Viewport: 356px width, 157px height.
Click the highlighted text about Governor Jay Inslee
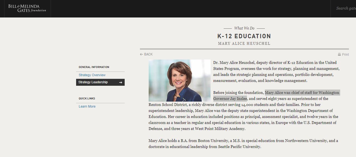pyautogui.click(x=276, y=96)
